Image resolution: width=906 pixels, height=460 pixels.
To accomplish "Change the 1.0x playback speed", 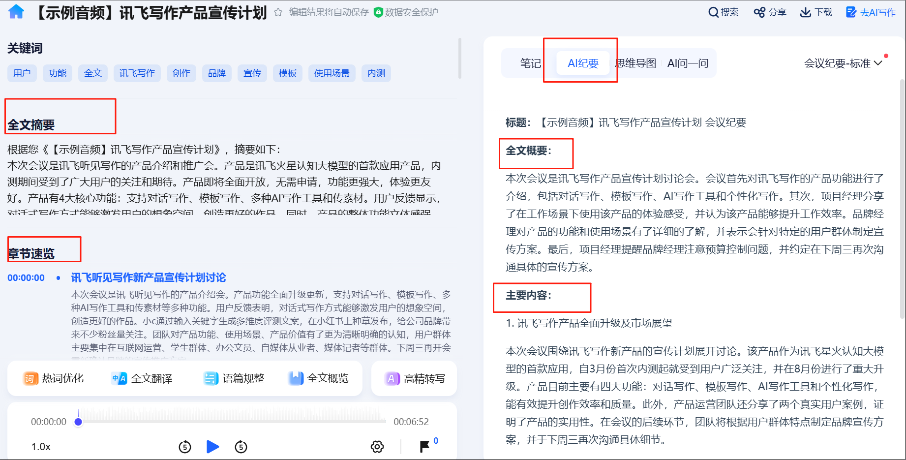I will [41, 447].
